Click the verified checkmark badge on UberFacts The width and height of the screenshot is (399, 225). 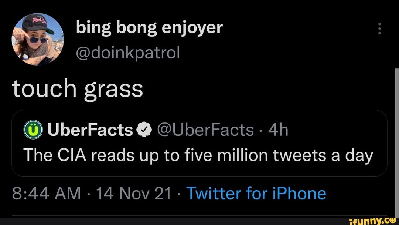click(144, 129)
